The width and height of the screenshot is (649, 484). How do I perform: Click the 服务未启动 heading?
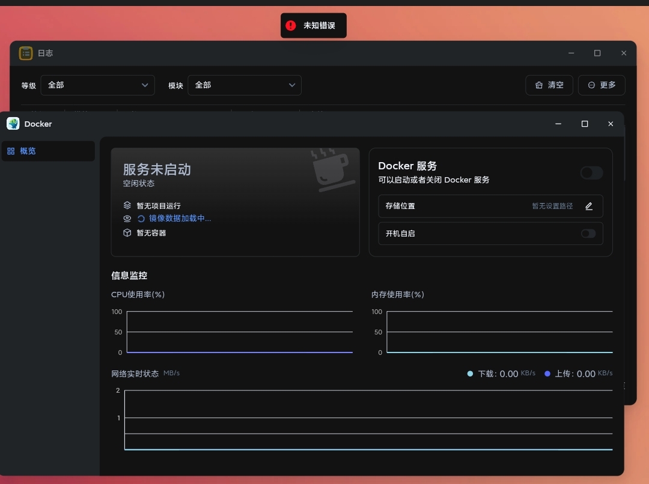157,169
